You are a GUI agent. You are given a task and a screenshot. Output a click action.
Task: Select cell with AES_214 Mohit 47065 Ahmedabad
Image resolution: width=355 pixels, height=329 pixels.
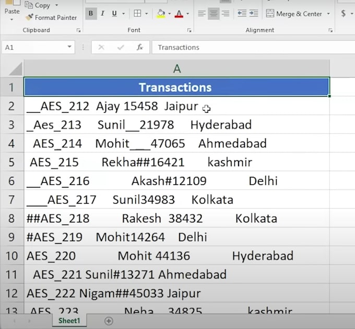coord(176,144)
